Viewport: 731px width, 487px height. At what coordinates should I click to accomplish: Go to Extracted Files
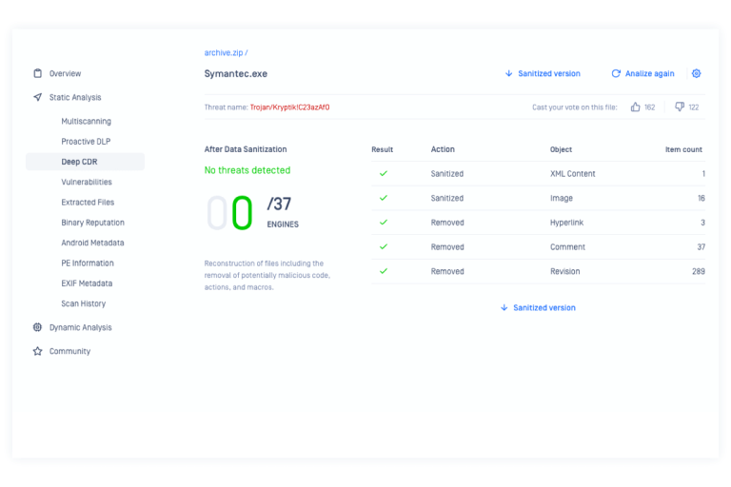(x=88, y=203)
